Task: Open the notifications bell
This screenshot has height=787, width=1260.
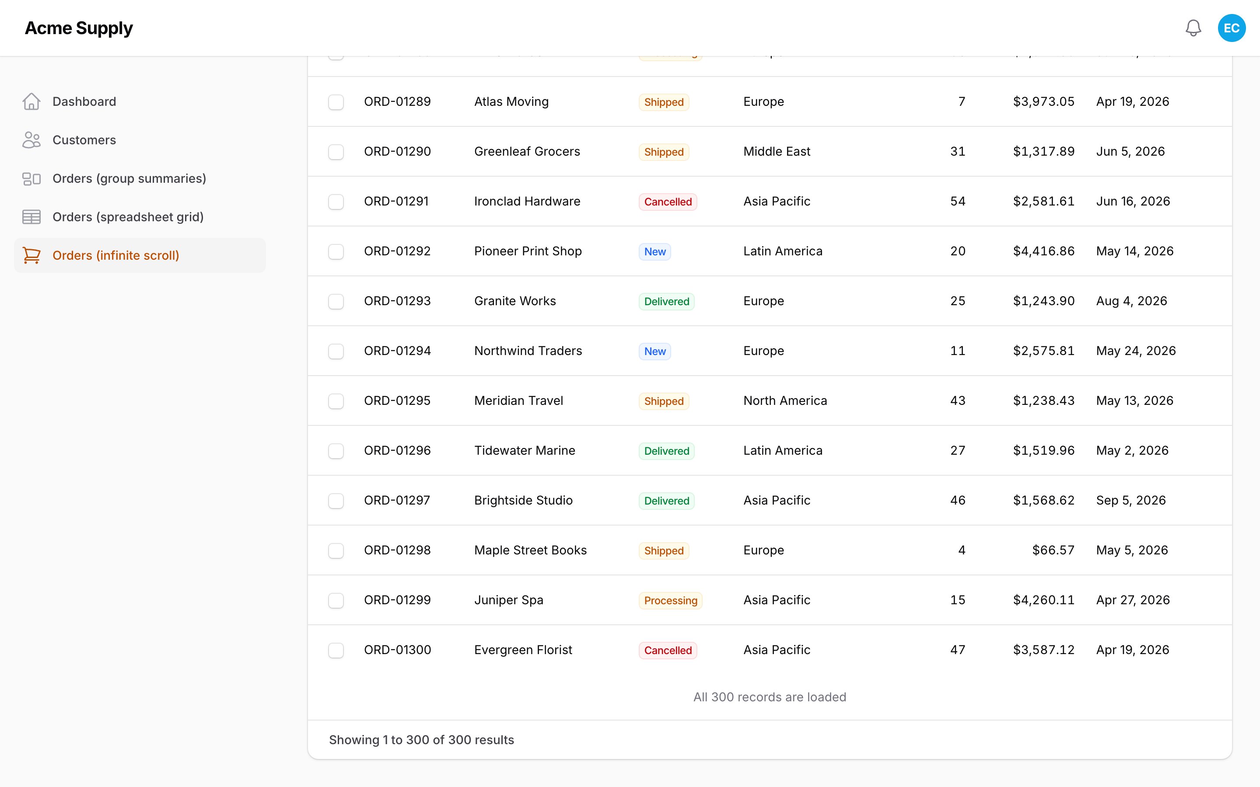Action: 1193,28
